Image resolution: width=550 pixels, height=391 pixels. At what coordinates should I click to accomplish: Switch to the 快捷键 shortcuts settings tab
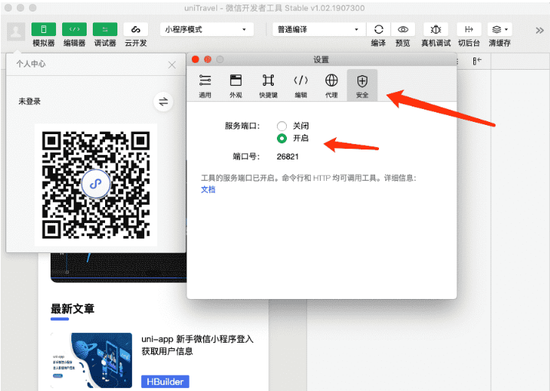tap(268, 86)
